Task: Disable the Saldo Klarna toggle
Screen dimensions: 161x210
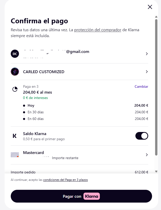Action: click(x=142, y=136)
